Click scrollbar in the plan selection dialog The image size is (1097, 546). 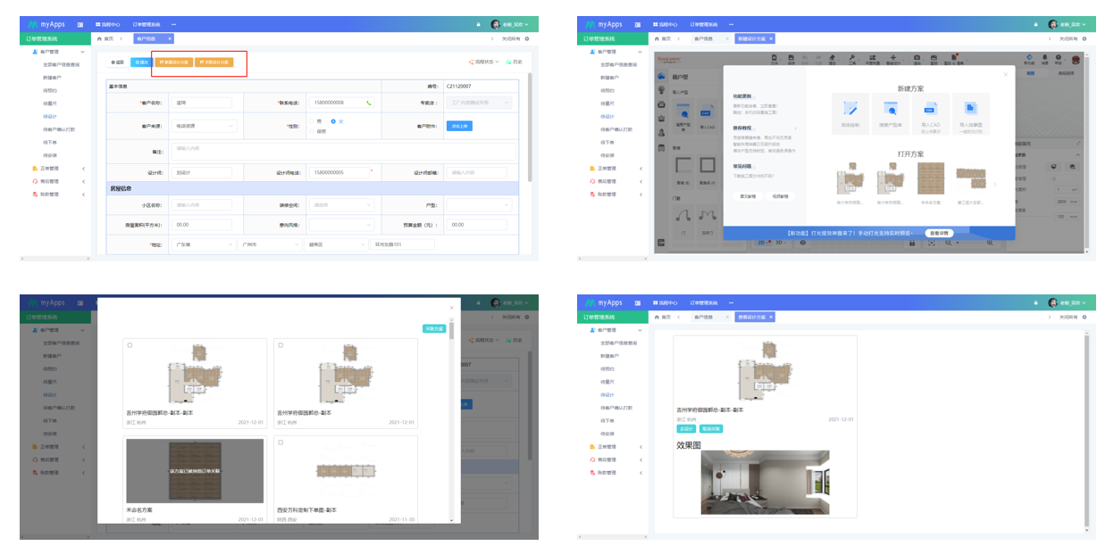(451, 332)
